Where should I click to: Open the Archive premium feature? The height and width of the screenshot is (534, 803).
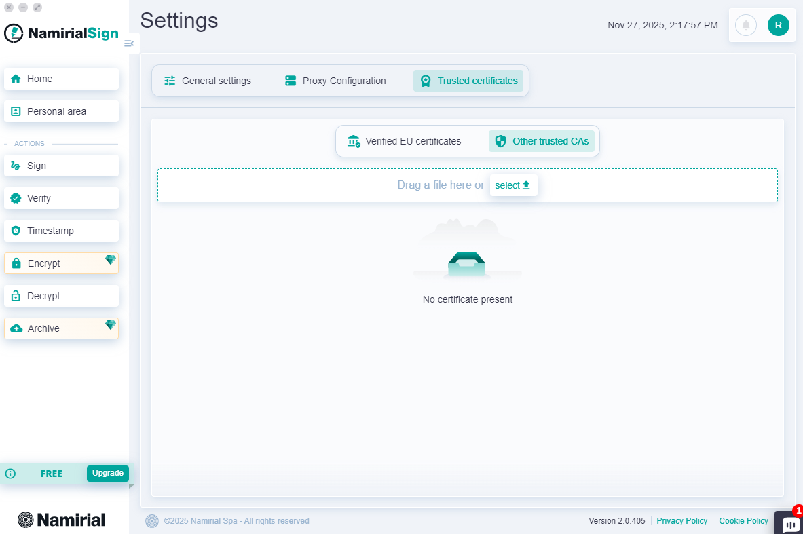point(61,328)
